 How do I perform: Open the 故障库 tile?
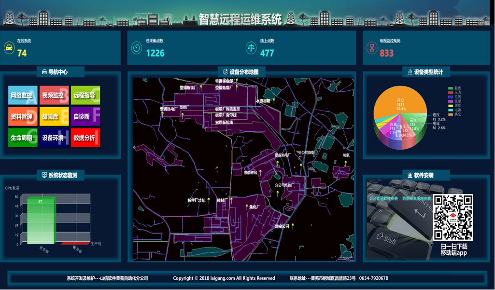click(54, 117)
